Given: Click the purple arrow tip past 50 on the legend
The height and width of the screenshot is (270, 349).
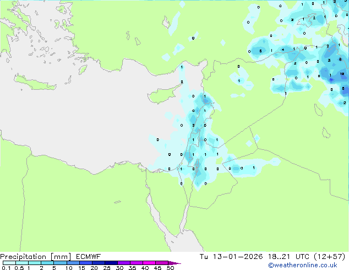Looking at the screenshot, I should click(174, 263).
